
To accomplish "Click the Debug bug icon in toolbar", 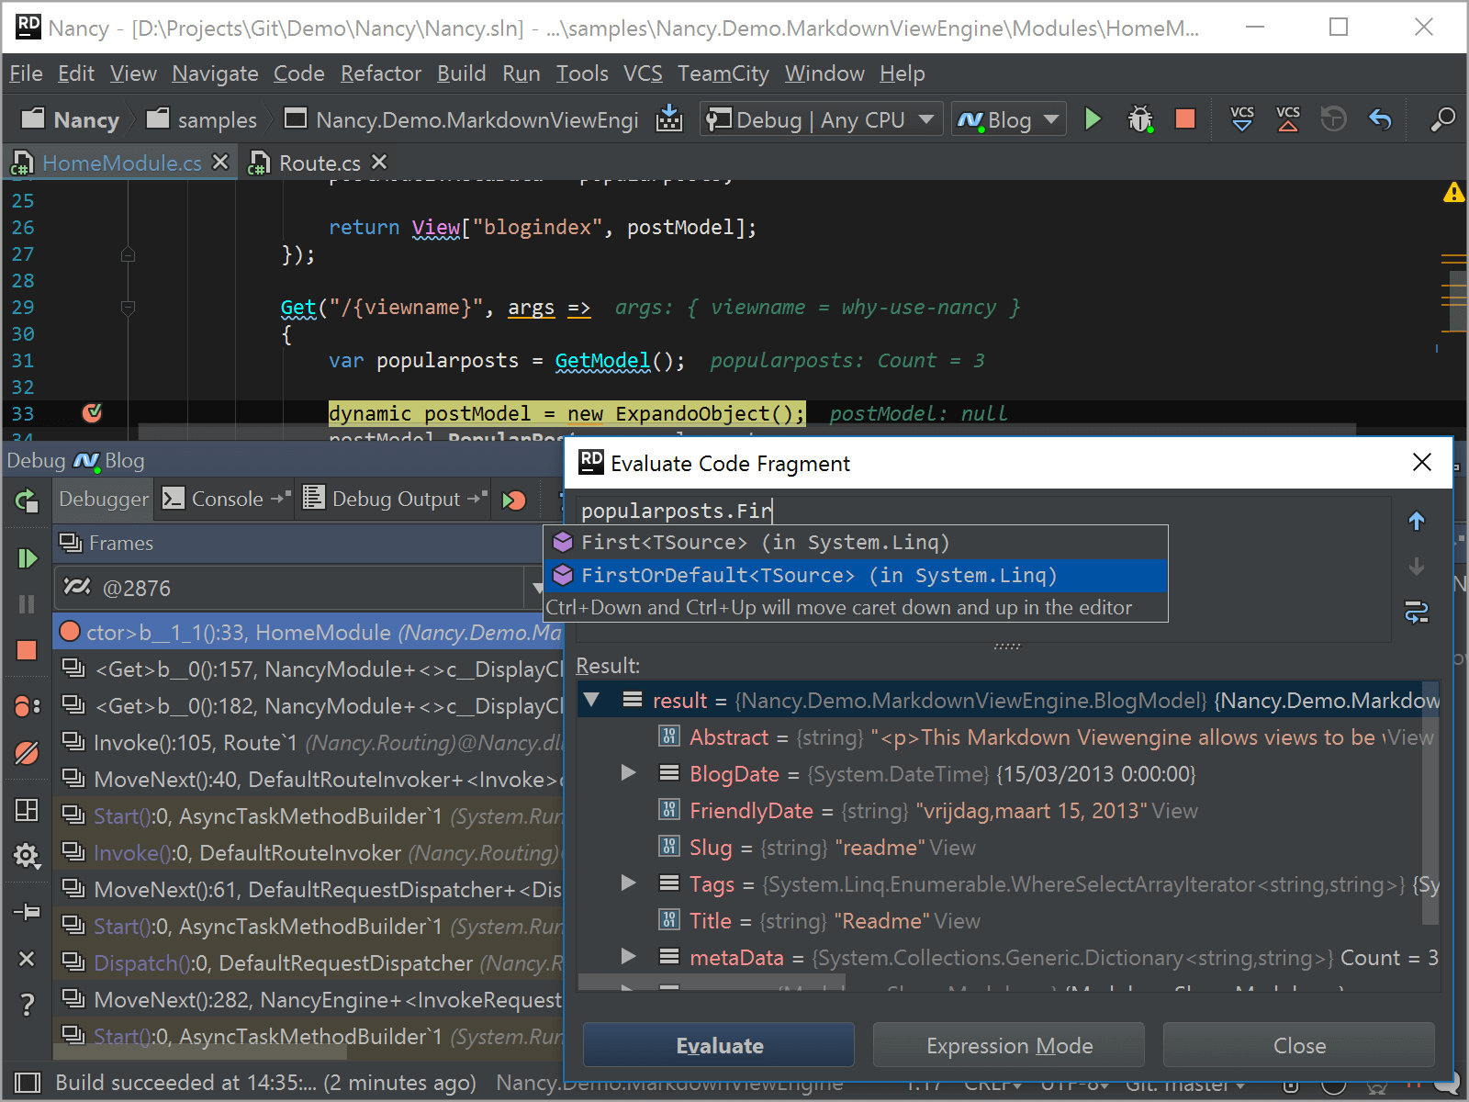I will point(1139,119).
